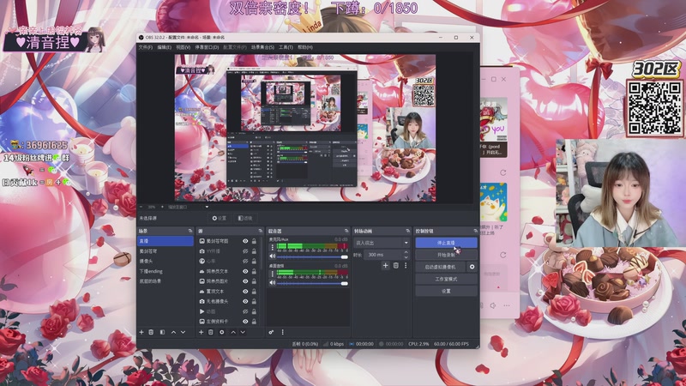Mute the 桌面音频 speaker icon
The width and height of the screenshot is (686, 386).
(x=273, y=283)
